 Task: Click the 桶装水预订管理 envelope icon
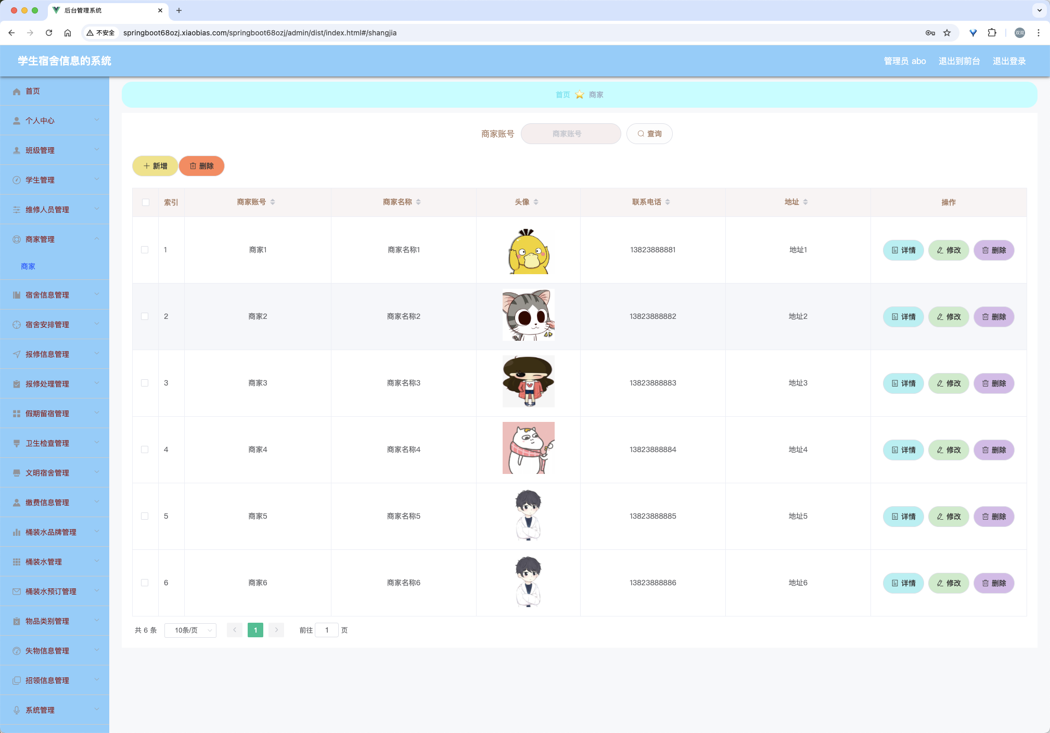[17, 592]
